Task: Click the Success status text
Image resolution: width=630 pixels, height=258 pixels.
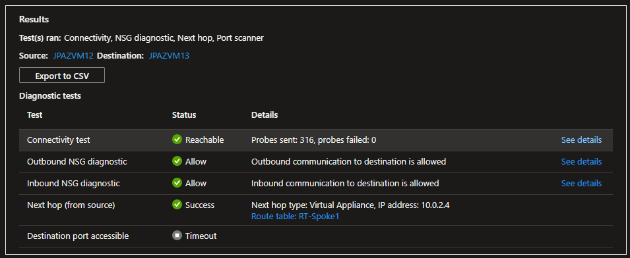Action: point(200,205)
